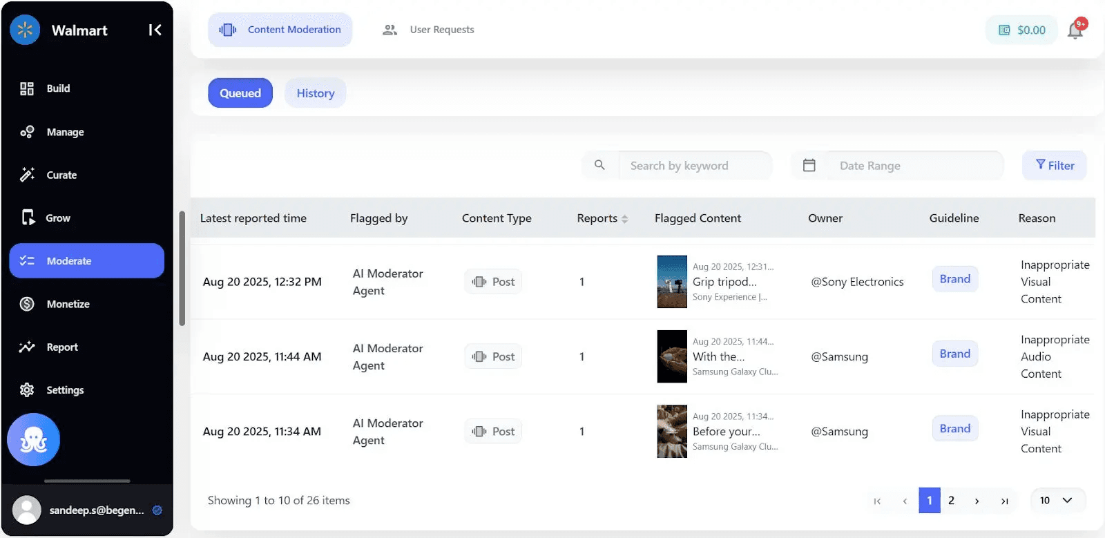Open the Grow section

[x=86, y=218]
